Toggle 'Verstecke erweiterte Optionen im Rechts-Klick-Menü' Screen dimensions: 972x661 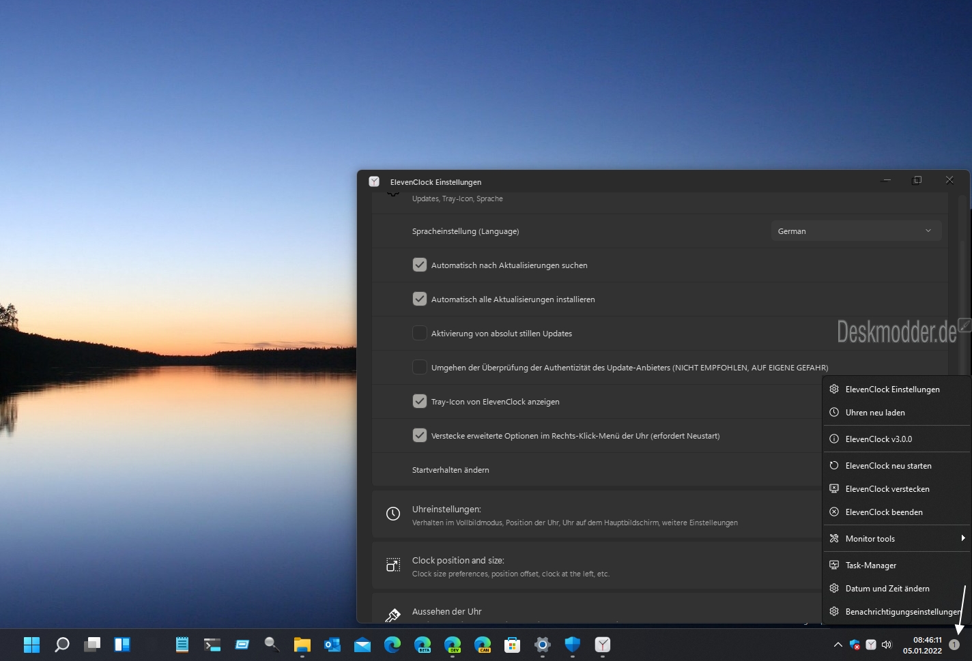click(x=420, y=435)
